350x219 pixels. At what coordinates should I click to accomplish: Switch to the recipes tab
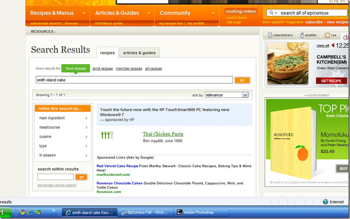pos(107,52)
